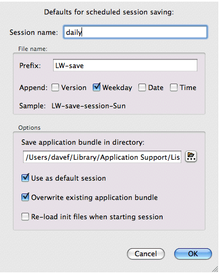Screen dimensions: 221x275
Task: Disable Overwrite existing application bundle option
Action: (25, 197)
